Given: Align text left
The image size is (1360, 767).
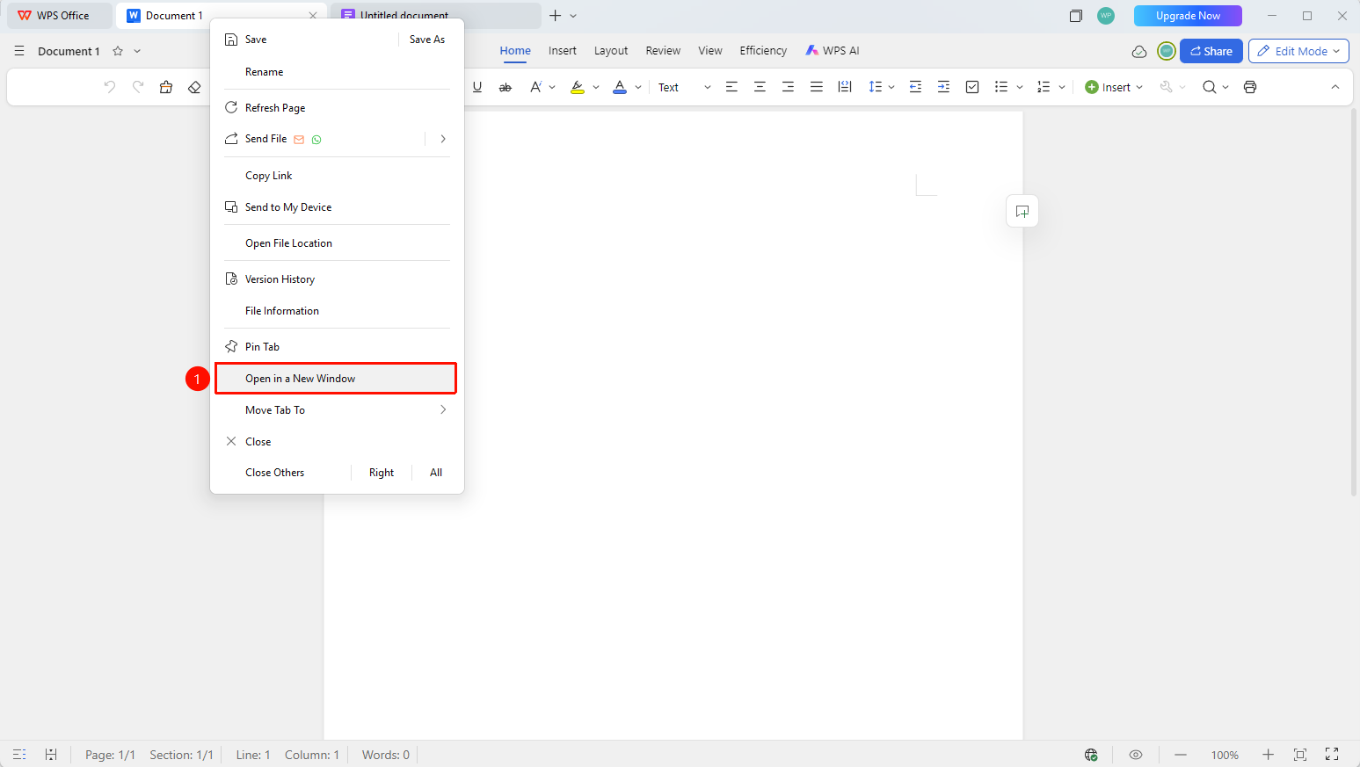Looking at the screenshot, I should [731, 87].
